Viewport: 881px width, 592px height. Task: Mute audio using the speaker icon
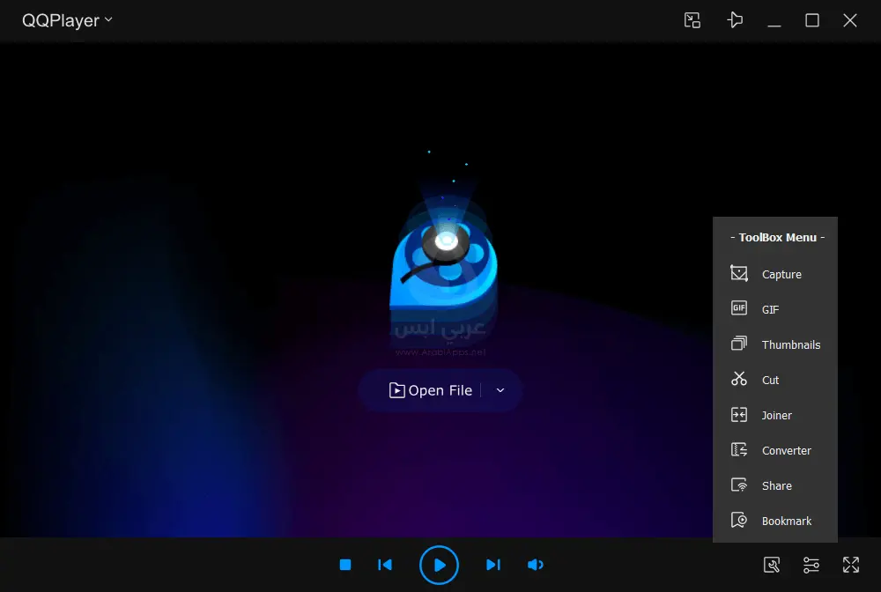click(x=535, y=565)
